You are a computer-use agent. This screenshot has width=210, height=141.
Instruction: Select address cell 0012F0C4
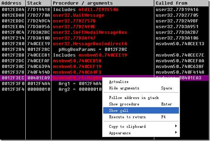pos(13,32)
